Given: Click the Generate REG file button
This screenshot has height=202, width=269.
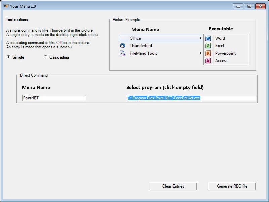Looking at the screenshot, I should [x=232, y=186].
